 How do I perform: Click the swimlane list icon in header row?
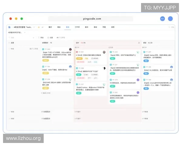pos(9,43)
